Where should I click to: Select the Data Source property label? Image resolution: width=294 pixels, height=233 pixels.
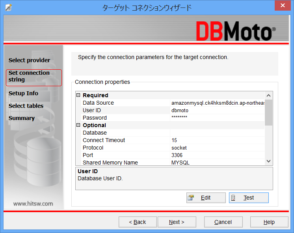[x=98, y=103]
